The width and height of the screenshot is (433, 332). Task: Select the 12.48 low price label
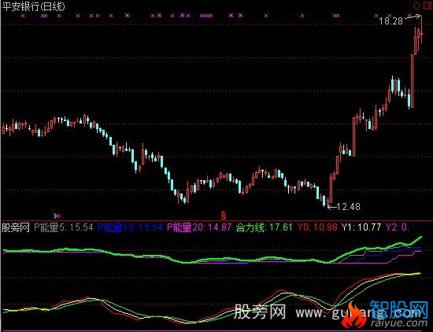349,207
